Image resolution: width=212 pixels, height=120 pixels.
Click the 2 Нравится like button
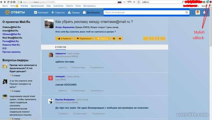pos(64,39)
